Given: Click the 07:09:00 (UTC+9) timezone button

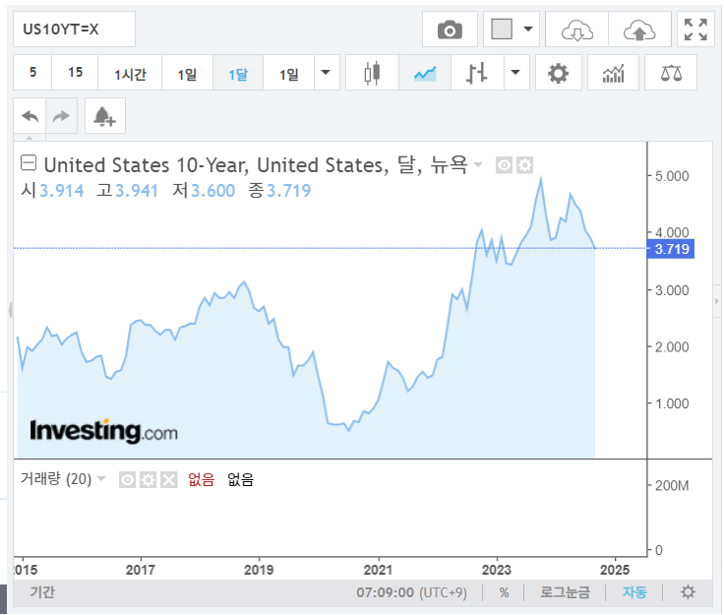Looking at the screenshot, I should point(411,592).
